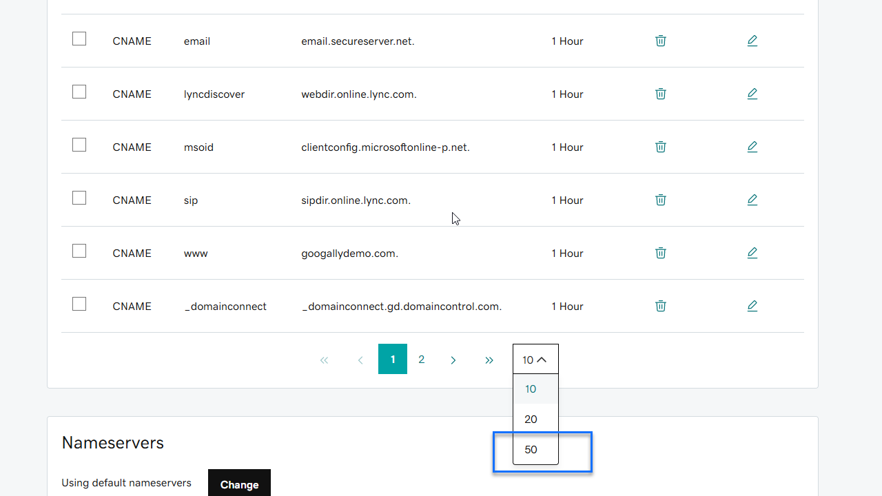
Task: Click _domainconnect.gd.domaincontrol.com. value
Action: click(402, 307)
